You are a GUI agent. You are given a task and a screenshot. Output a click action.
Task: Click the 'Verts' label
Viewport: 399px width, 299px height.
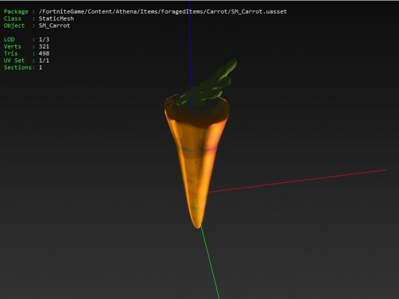13,46
